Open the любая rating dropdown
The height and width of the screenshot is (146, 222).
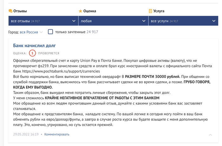pos(108,21)
